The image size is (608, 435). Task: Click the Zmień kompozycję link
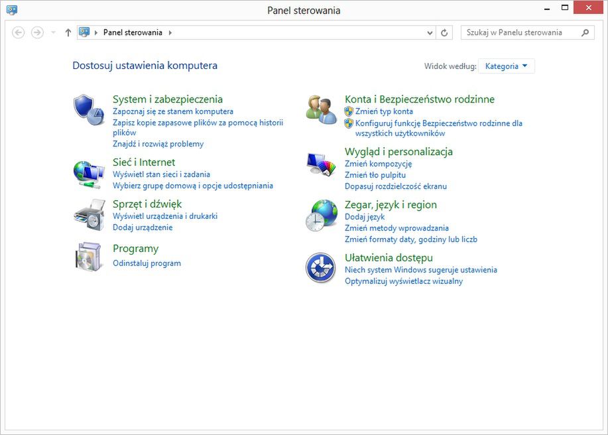click(378, 164)
